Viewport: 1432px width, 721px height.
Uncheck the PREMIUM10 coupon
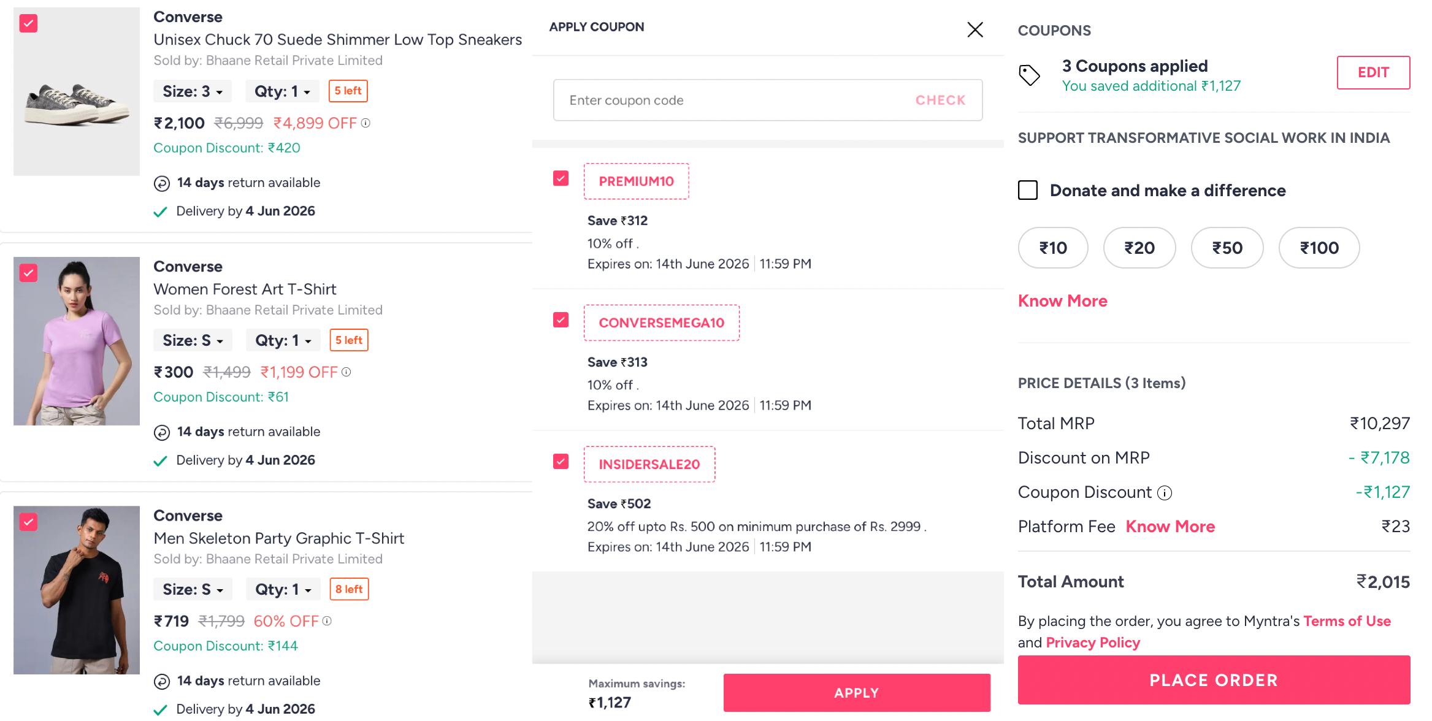(x=561, y=178)
